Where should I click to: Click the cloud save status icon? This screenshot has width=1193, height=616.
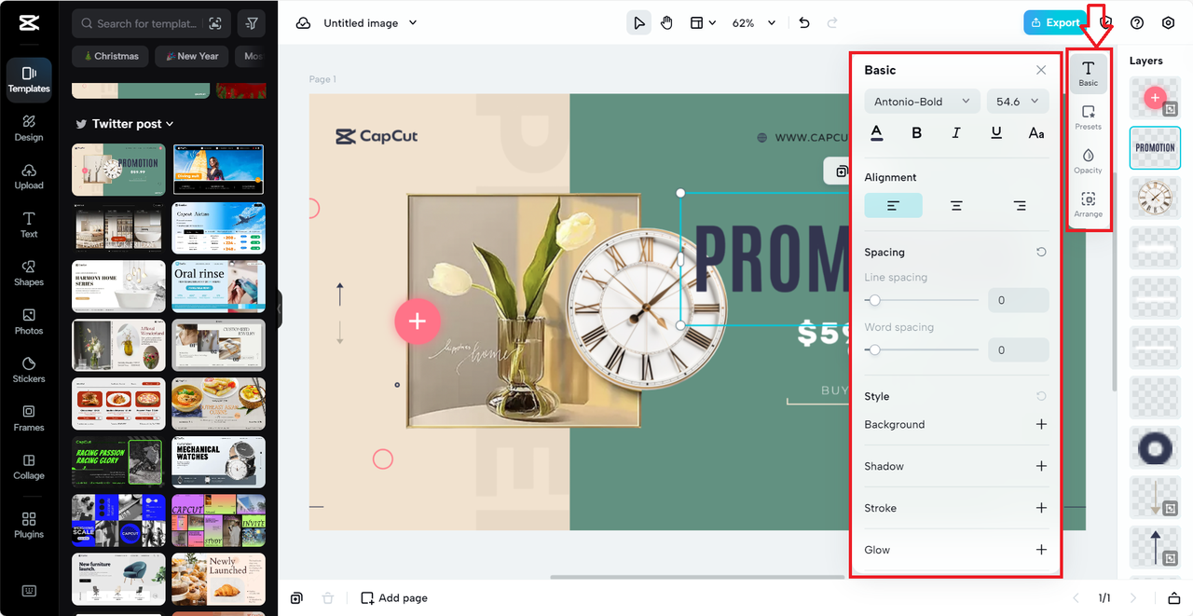pos(303,23)
